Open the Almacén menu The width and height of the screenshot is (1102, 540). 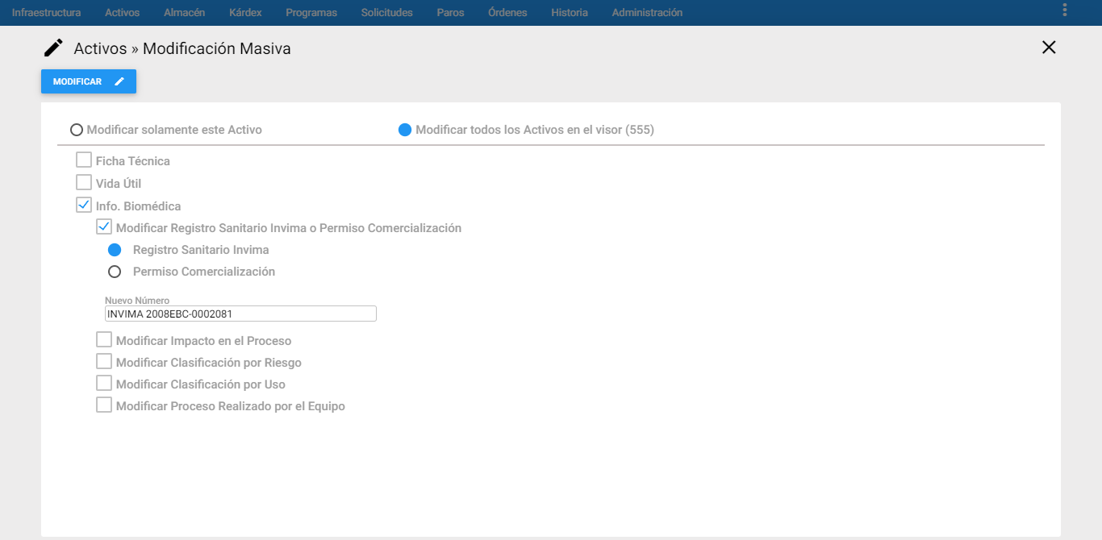(x=184, y=13)
